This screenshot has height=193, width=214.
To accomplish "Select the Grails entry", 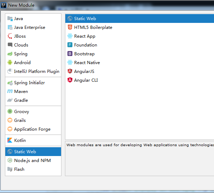I will pos(33,120).
